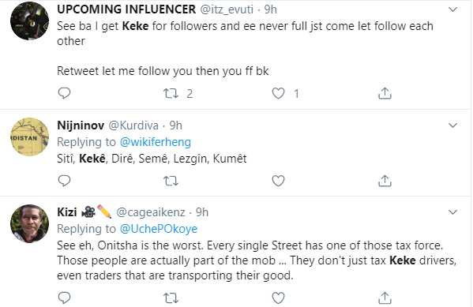The width and height of the screenshot is (473, 307).
Task: Reply to Kizi's Onitsha tweet
Action: (x=64, y=298)
